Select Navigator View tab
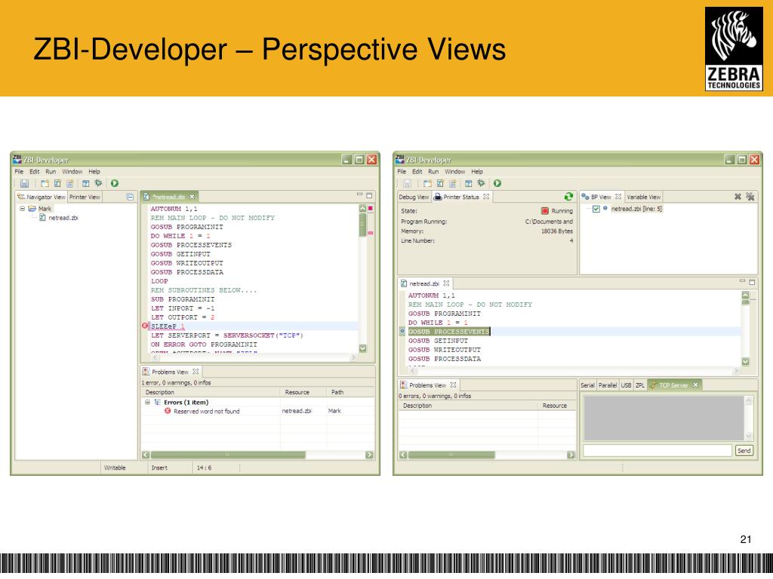 coord(42,197)
